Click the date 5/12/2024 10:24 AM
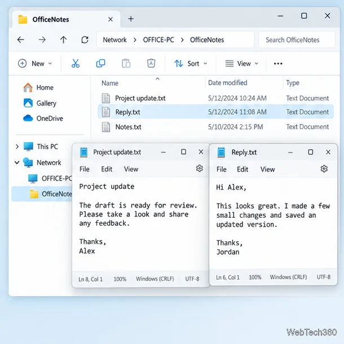This screenshot has width=344, height=344. [x=237, y=98]
